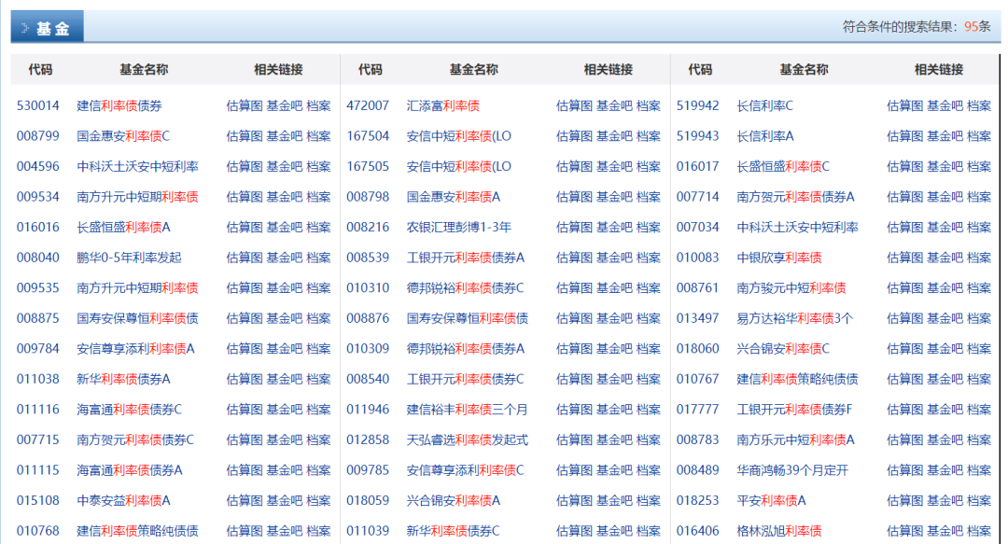
Task: Open 档案 for fund 016406
Action: [978, 531]
